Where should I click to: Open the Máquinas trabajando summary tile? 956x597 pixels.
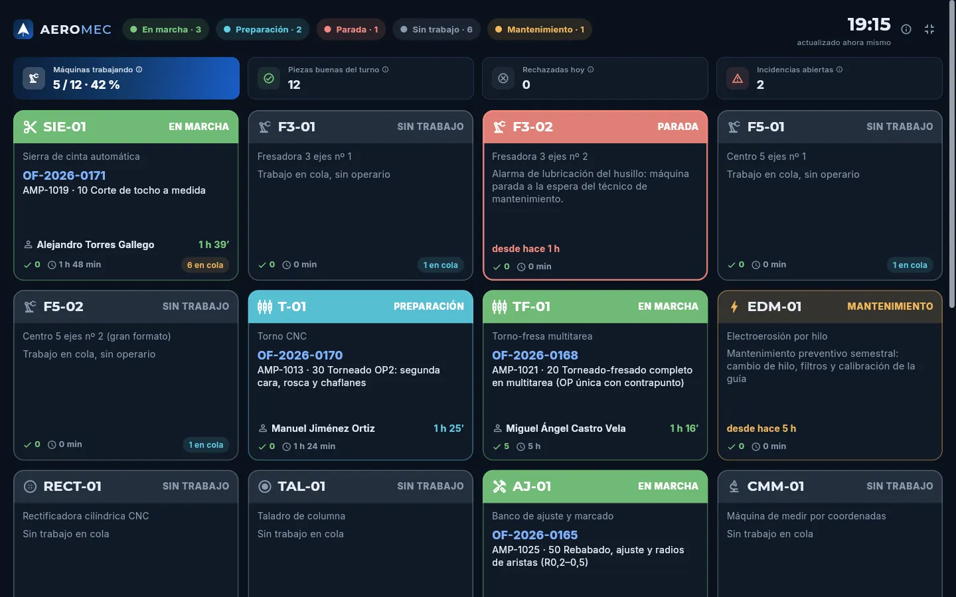[127, 78]
